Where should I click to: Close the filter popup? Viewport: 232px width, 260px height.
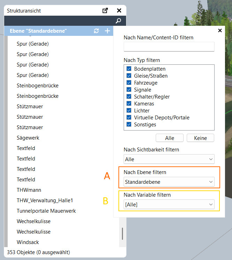point(220,31)
